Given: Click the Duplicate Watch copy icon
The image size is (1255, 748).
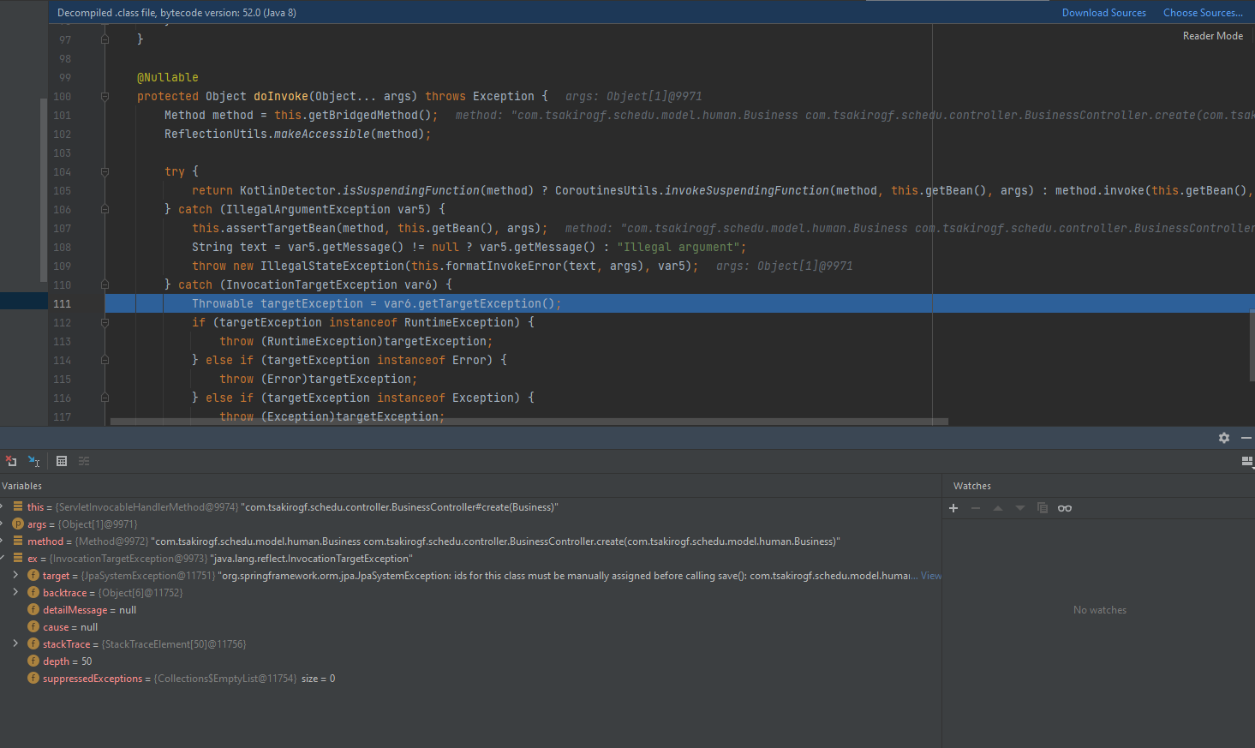Looking at the screenshot, I should pos(1043,508).
